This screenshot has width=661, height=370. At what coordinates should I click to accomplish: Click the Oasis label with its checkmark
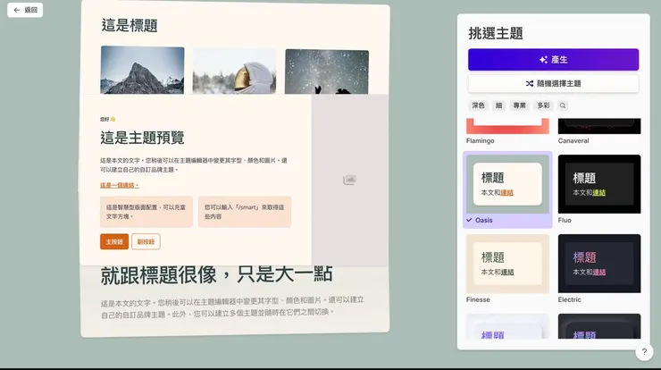point(480,220)
